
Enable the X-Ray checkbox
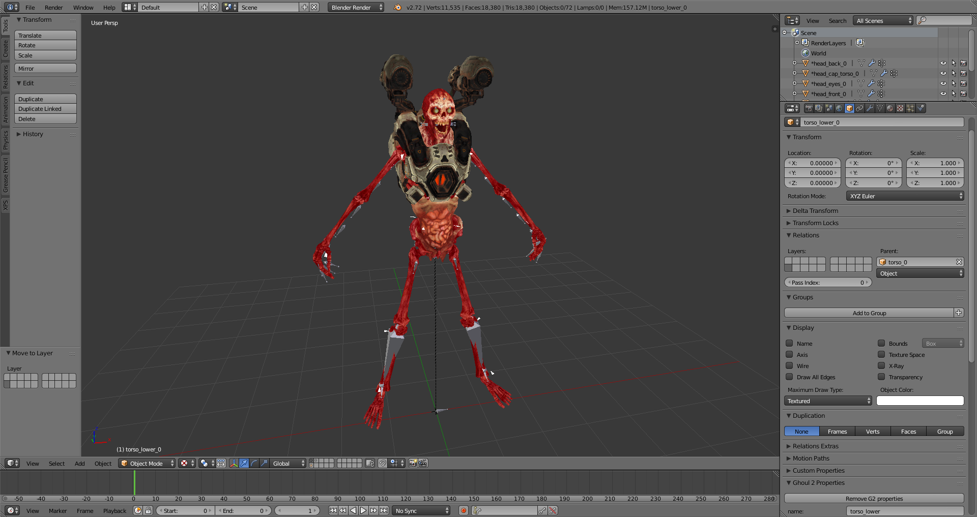[x=881, y=366]
